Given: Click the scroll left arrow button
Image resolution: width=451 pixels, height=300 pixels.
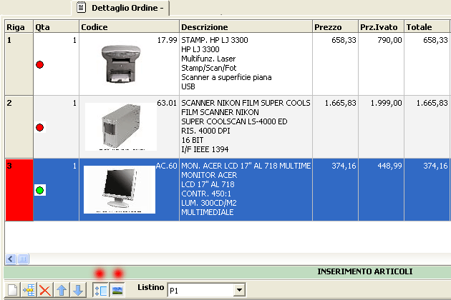Looking at the screenshot, I should pyautogui.click(x=11, y=259).
